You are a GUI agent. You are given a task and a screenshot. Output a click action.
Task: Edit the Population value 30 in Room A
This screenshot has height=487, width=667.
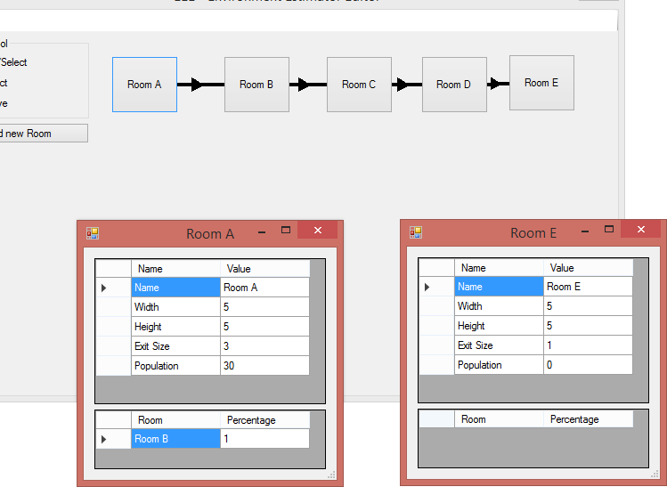[x=264, y=366]
